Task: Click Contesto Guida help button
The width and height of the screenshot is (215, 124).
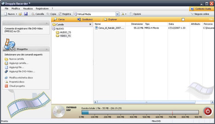Action: [x=201, y=9]
